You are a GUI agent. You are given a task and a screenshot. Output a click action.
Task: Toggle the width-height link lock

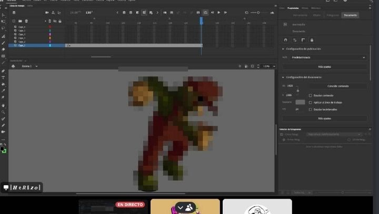(x=298, y=91)
